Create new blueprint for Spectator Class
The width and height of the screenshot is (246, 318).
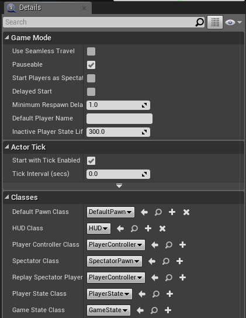pos(180,261)
